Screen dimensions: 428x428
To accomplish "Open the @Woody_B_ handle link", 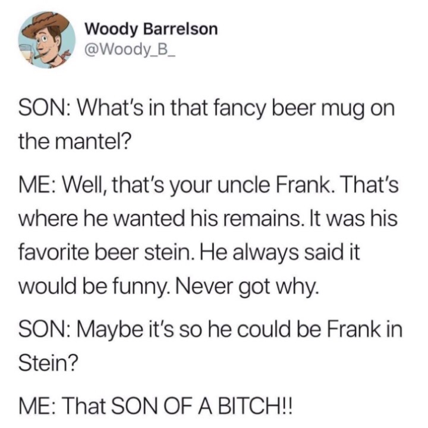I will coord(130,49).
